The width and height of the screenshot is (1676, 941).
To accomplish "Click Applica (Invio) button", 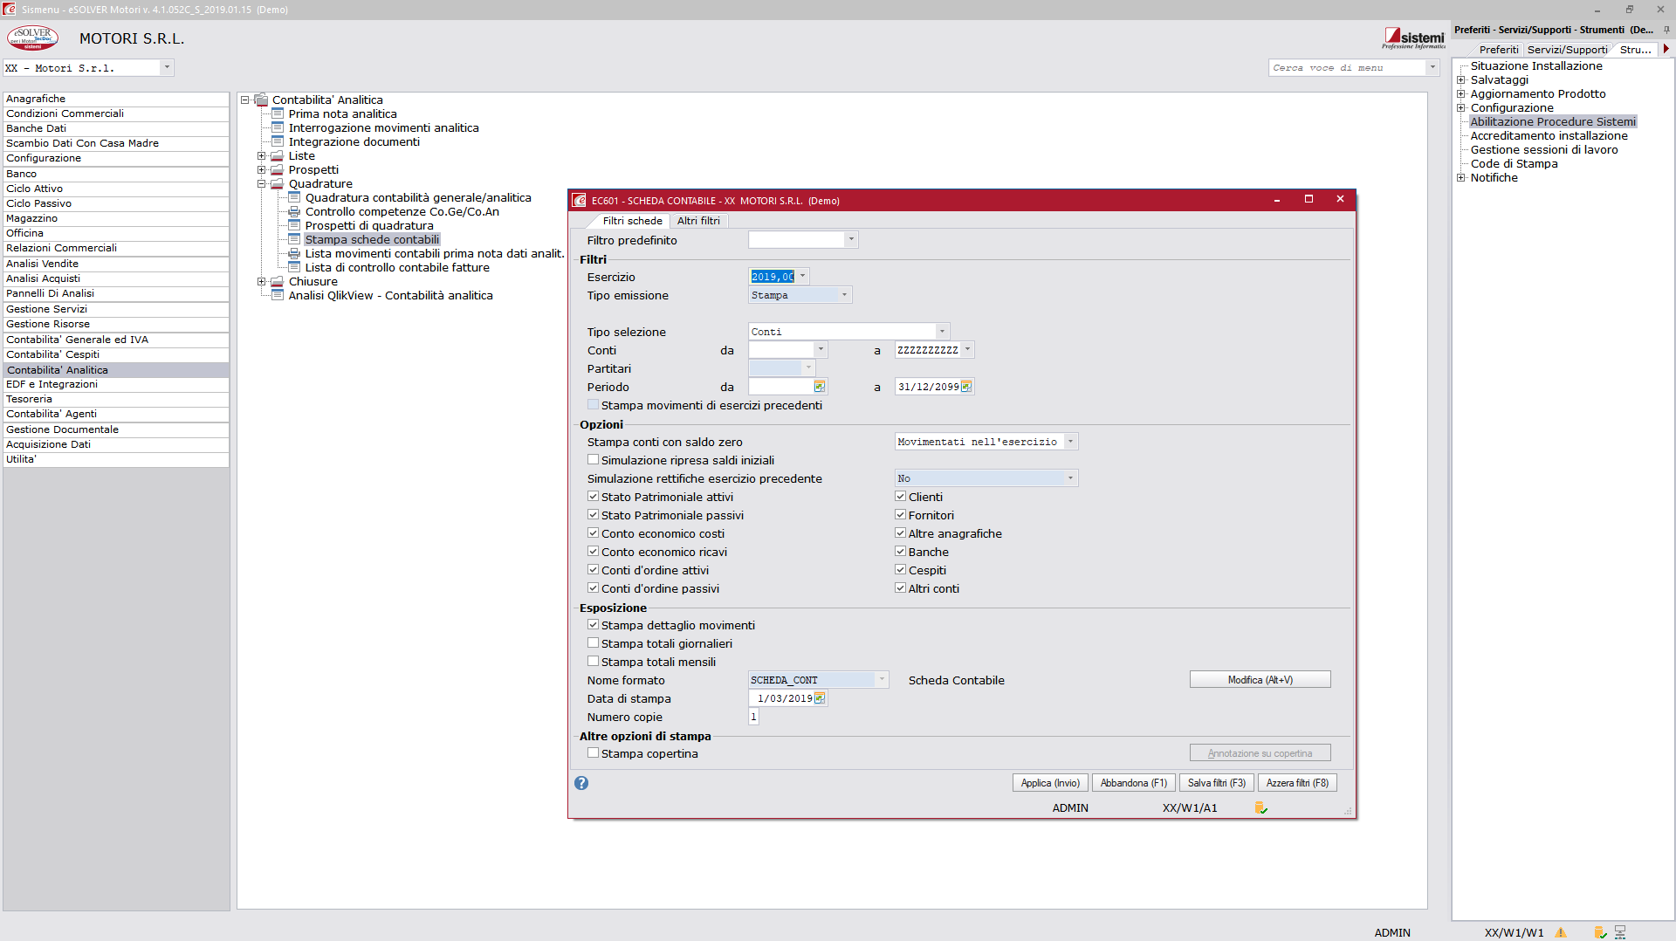I will pos(1050,783).
